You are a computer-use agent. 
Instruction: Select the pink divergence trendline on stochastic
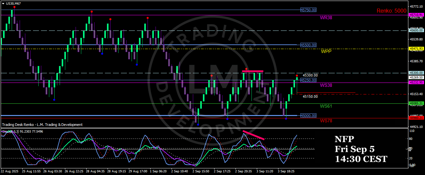point(254,135)
